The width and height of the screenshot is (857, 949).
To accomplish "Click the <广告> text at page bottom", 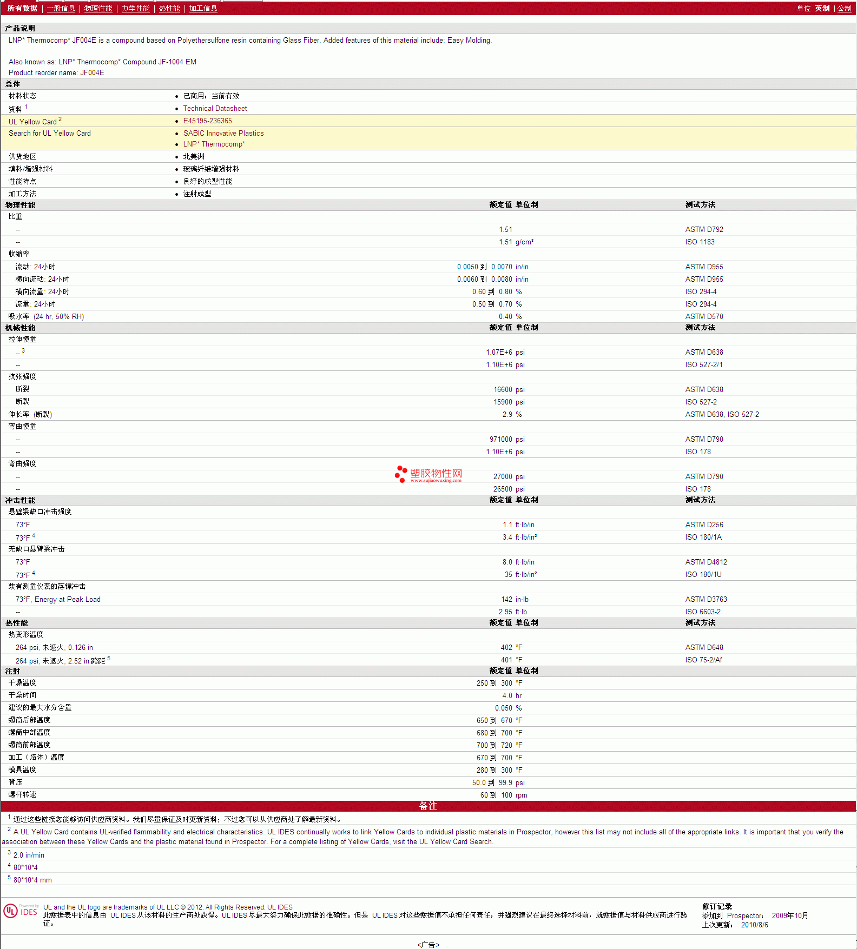I will tap(428, 945).
